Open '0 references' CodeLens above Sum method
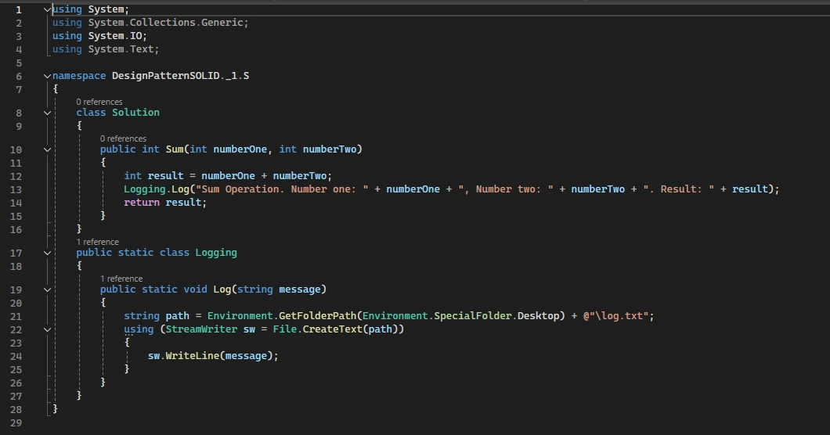The height and width of the screenshot is (435, 830). tap(123, 138)
